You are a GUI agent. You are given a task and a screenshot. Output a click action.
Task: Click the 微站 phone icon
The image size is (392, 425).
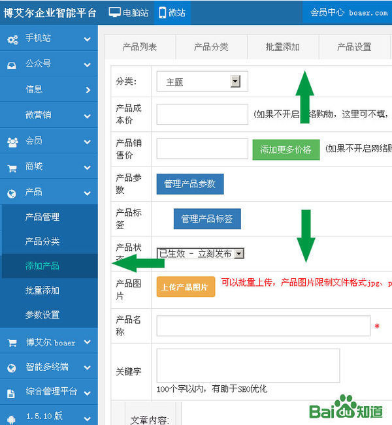(x=162, y=12)
